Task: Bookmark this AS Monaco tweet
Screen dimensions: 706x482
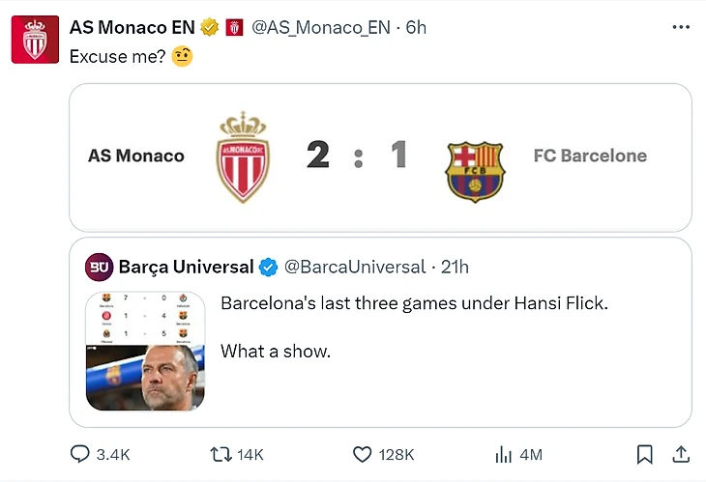Action: click(x=645, y=454)
